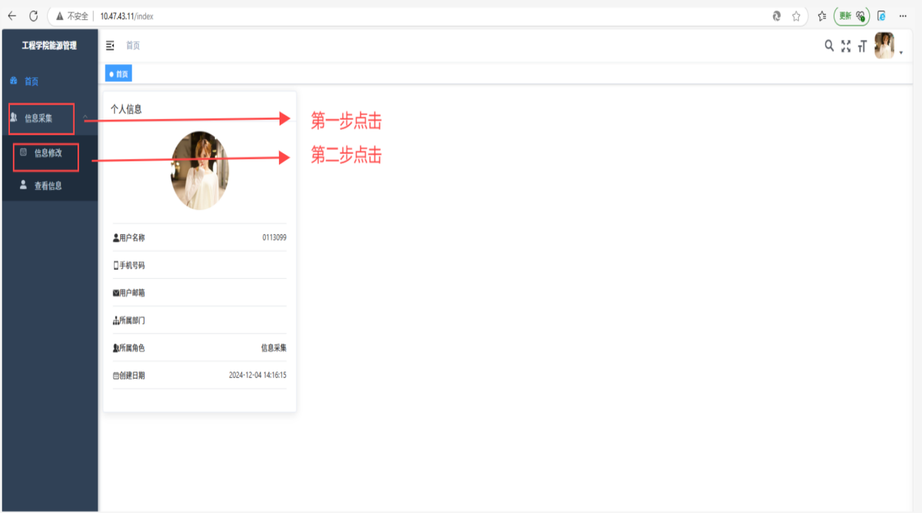Open the 信息修改 submenu item
Viewport: 922px width, 513px height.
pyautogui.click(x=48, y=153)
